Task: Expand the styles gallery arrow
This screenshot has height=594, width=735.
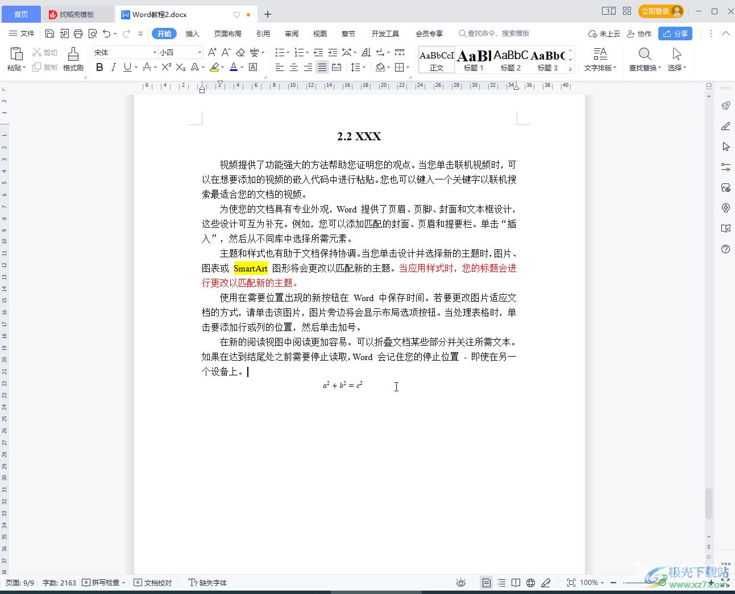Action: coord(570,69)
